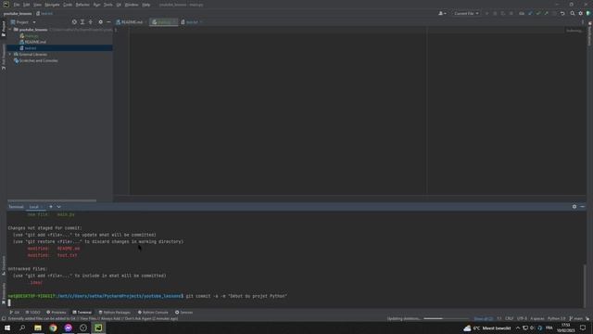Open Windows taskbar search icon
593x334 pixels.
(x=22, y=328)
